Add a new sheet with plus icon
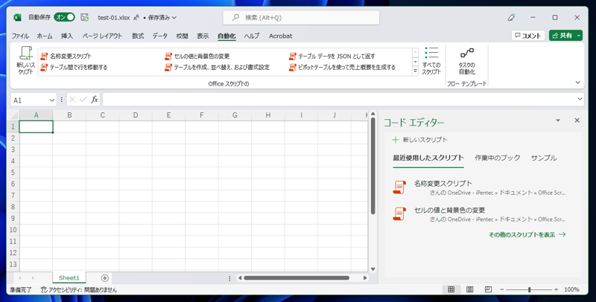The image size is (596, 302). tap(105, 278)
